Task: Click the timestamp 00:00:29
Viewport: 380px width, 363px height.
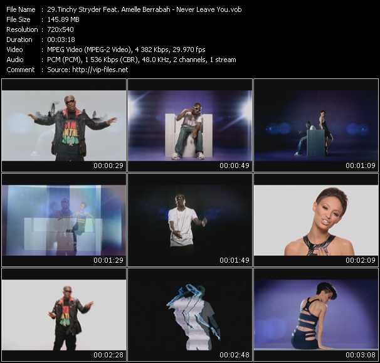Action: (108, 166)
